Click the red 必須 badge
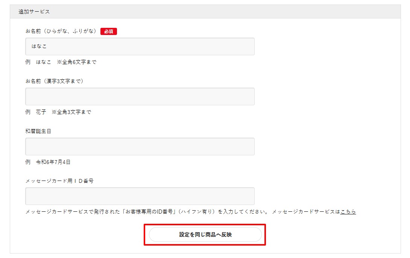410x258 pixels. point(109,32)
